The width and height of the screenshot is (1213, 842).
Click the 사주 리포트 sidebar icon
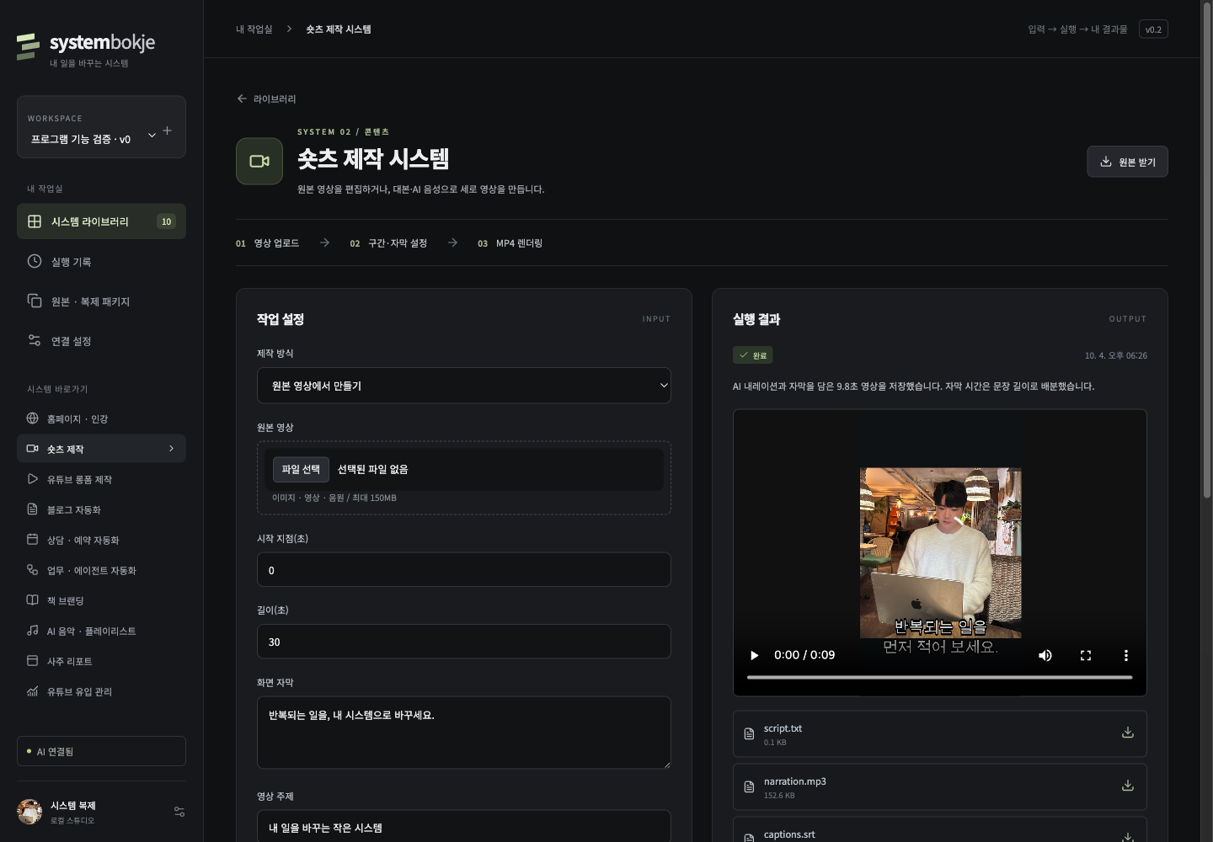pyautogui.click(x=33, y=661)
